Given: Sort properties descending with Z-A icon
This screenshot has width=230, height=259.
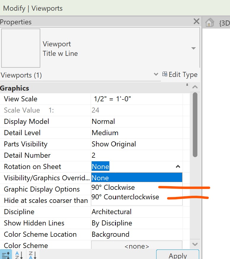Looking at the screenshot, I should point(32,255).
